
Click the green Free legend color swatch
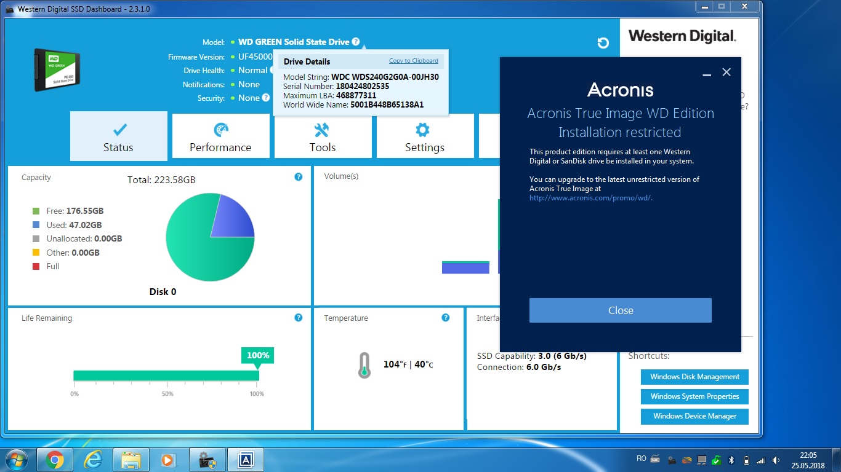(x=36, y=211)
